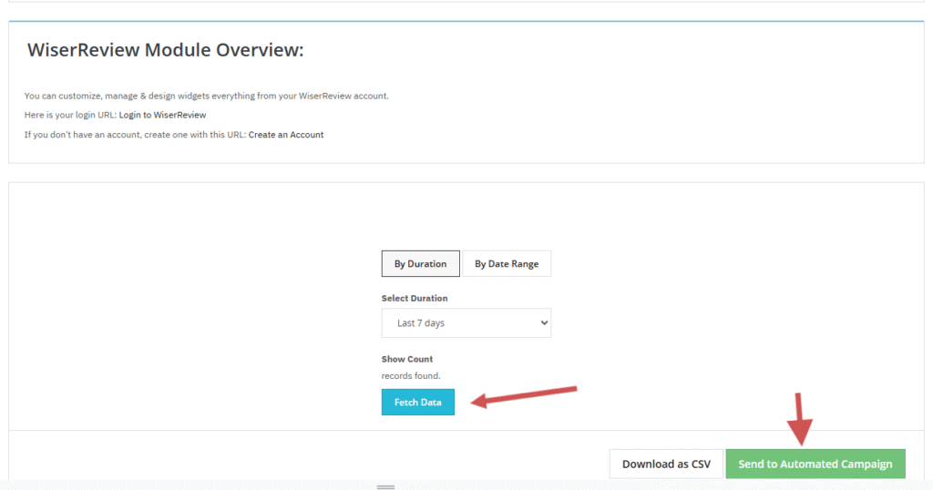Viewport: 933px width, 490px height.
Task: Click the chevron arrow on duration select
Action: point(544,323)
